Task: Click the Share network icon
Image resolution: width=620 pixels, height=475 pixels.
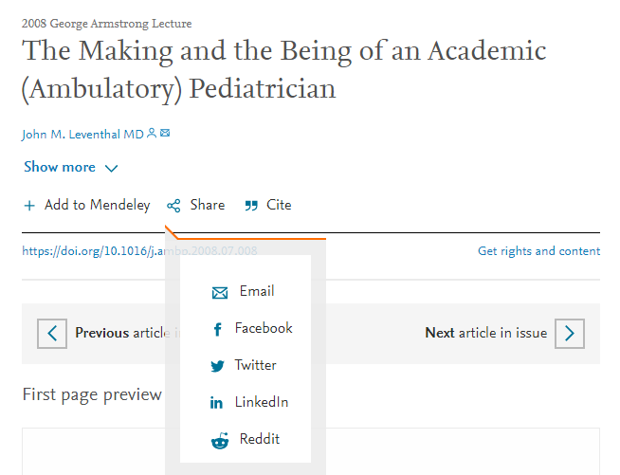Action: point(173,206)
